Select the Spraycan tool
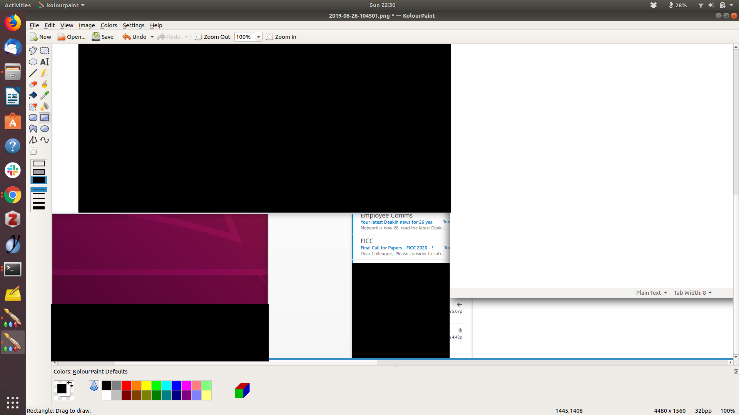Image resolution: width=739 pixels, height=415 pixels. tap(45, 106)
